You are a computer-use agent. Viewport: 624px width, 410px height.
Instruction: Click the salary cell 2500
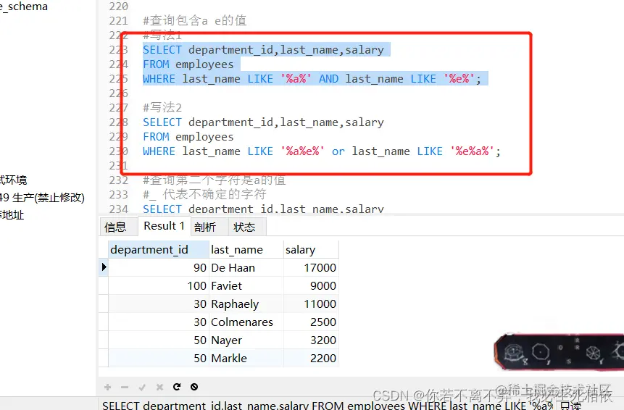[311, 322]
